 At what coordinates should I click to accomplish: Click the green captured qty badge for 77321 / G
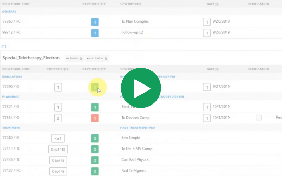(x=94, y=107)
